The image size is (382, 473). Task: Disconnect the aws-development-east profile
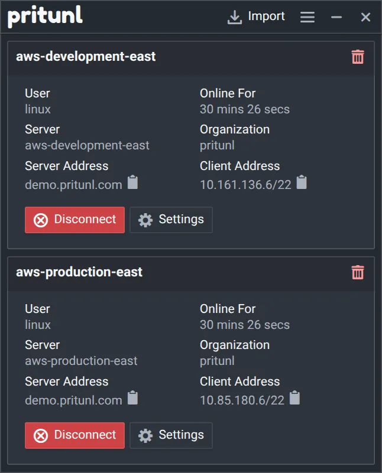pos(75,220)
